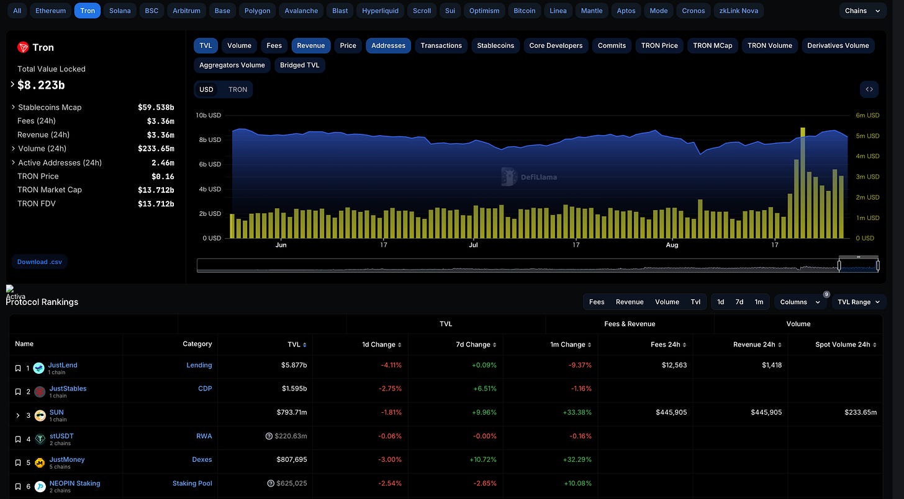Viewport: 904px width, 499px height.
Task: Bookmark the JustStables row
Action: pos(18,392)
